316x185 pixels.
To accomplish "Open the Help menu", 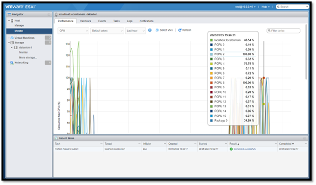I will [265, 7].
